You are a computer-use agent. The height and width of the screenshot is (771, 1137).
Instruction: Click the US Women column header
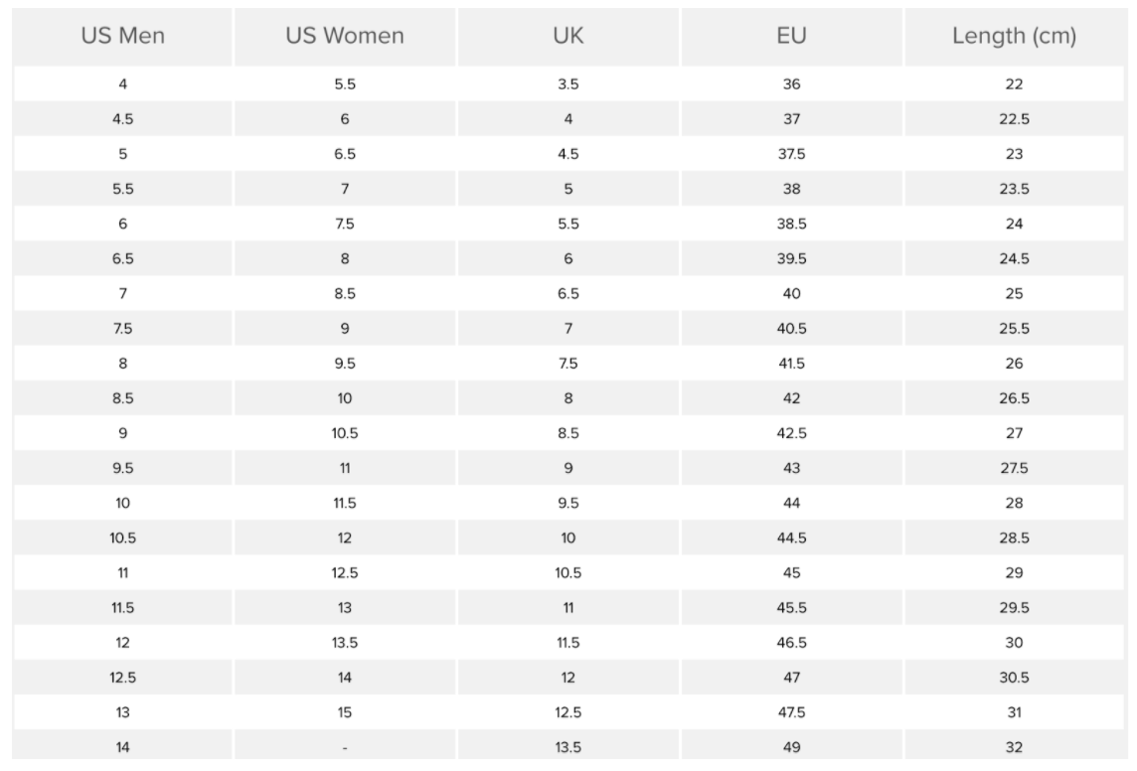coord(345,36)
